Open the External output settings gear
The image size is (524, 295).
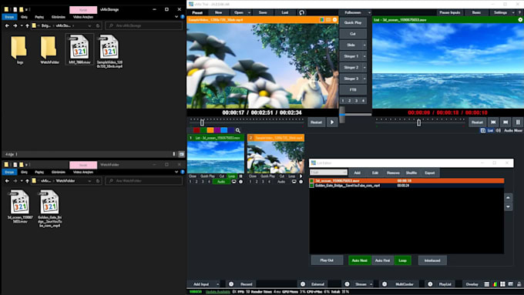tap(303, 284)
